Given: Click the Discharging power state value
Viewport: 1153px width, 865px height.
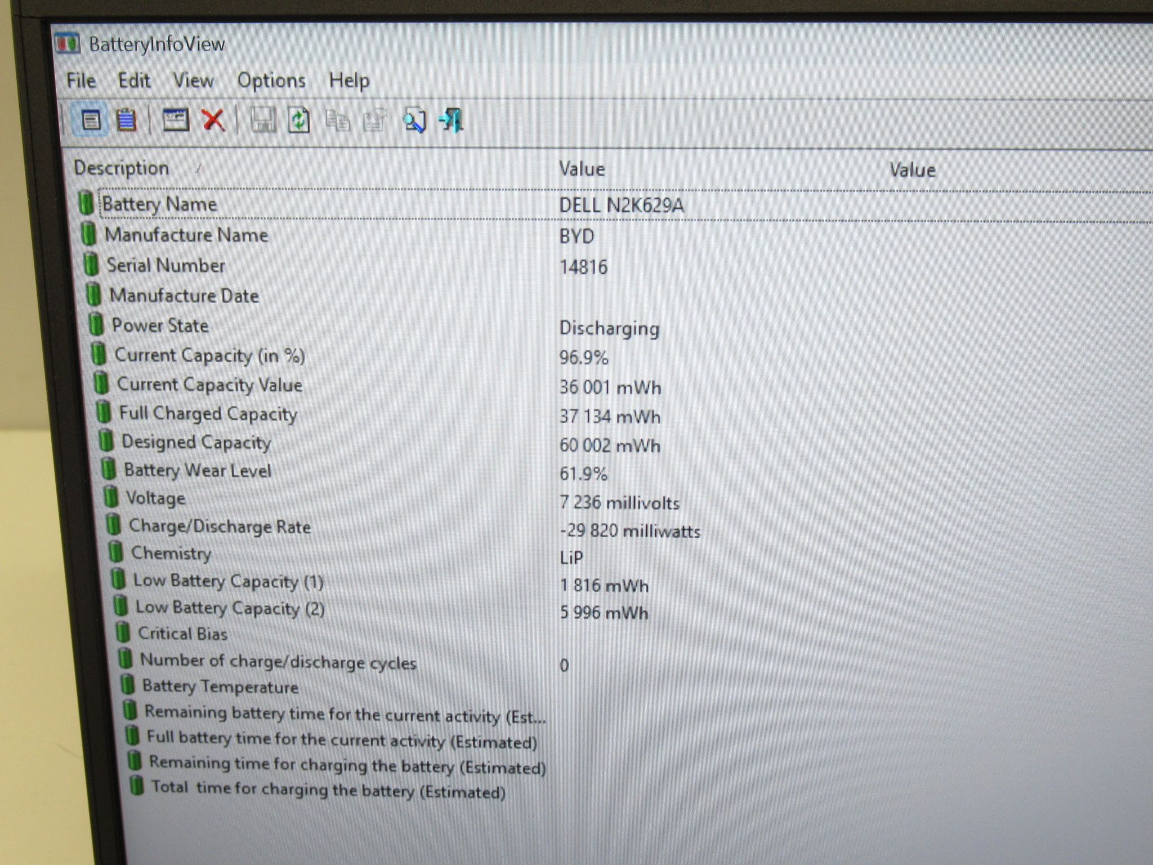Looking at the screenshot, I should [x=609, y=328].
